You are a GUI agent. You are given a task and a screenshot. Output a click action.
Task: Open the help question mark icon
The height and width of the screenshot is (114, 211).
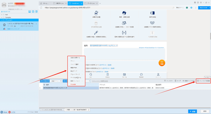[x=198, y=3]
